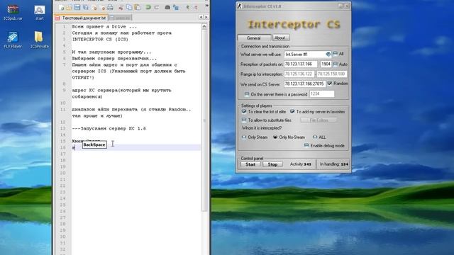Screen dimensions: 454x255
Task: Enable 'To allow to substitute files' checkbox
Action: 244,120
